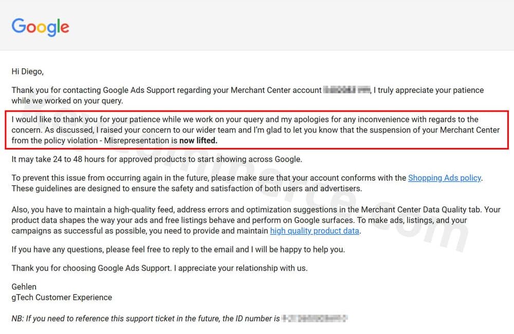Image resolution: width=514 pixels, height=334 pixels.
Task: Click inside the red highlighted paragraph box
Action: [x=257, y=129]
